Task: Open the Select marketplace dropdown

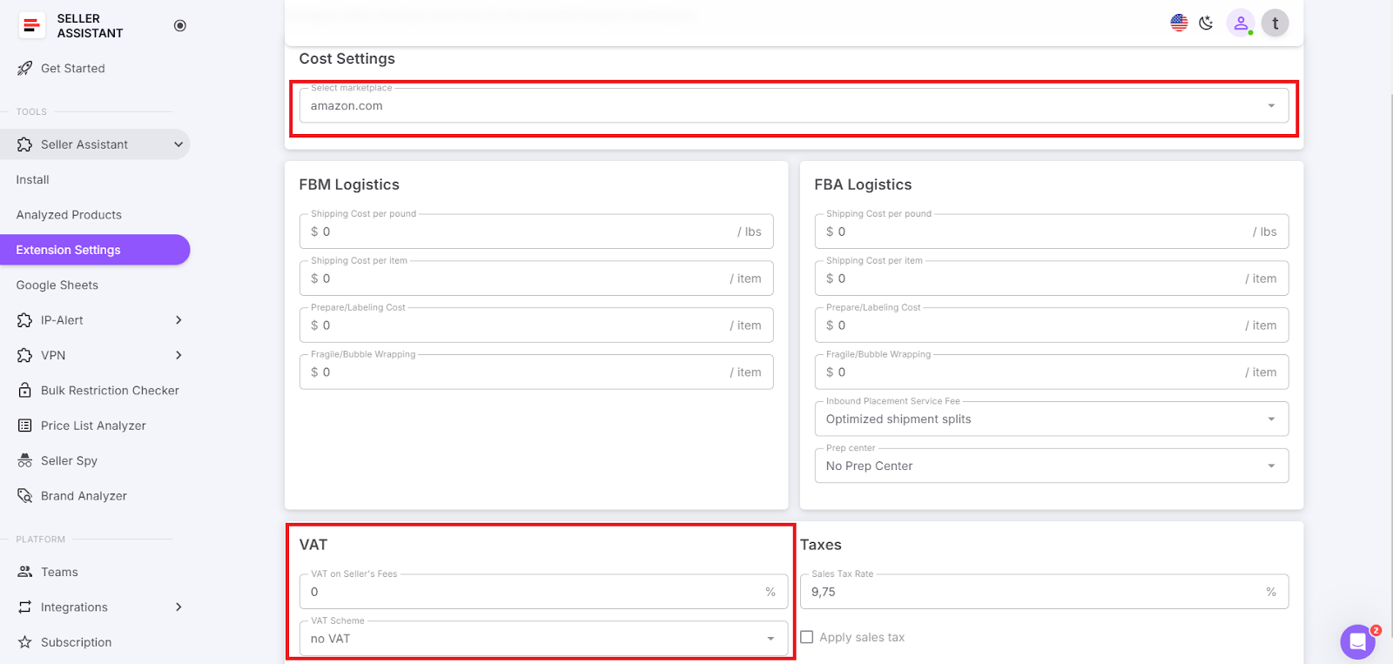Action: [x=794, y=105]
